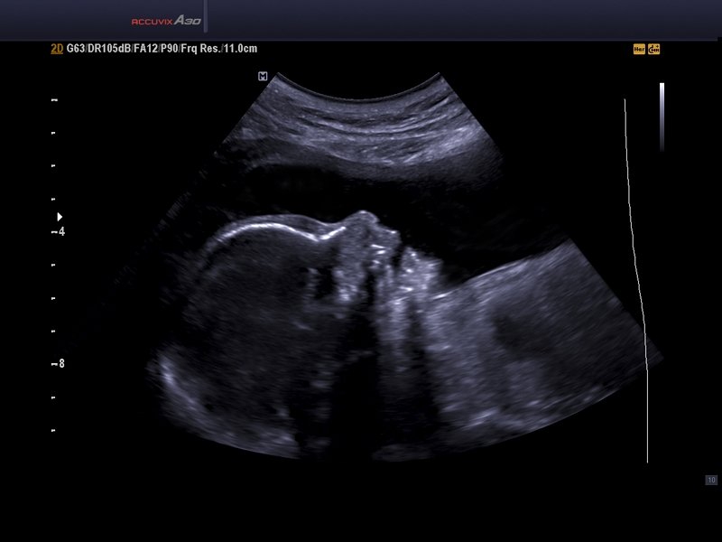This screenshot has height=542, width=722.
Task: Click the 2D mode label
Action: tap(57, 49)
